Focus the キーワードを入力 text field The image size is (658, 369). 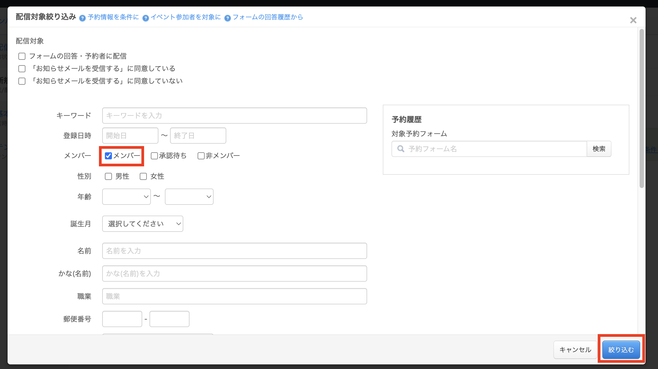[x=234, y=116]
